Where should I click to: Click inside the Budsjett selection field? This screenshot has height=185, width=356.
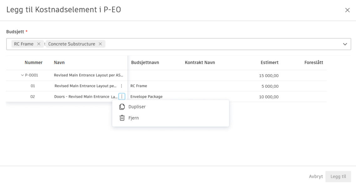coord(219,44)
